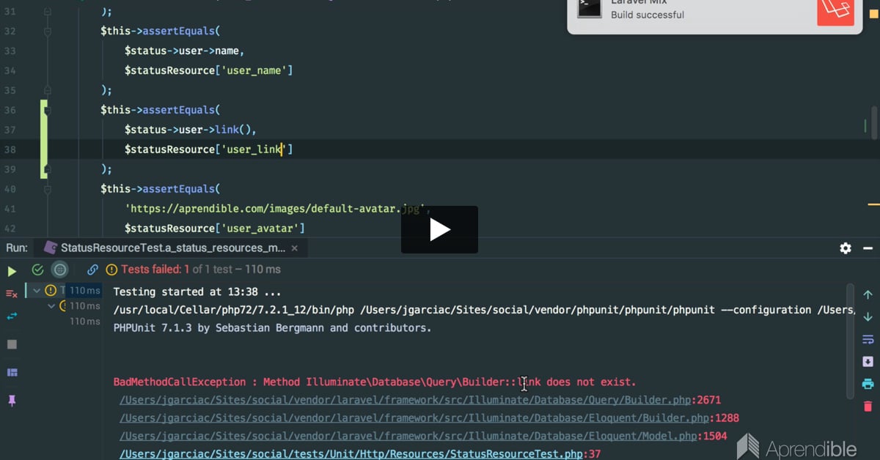Click the blue link icon before the Tests failed label
880x460 pixels.
(x=93, y=270)
